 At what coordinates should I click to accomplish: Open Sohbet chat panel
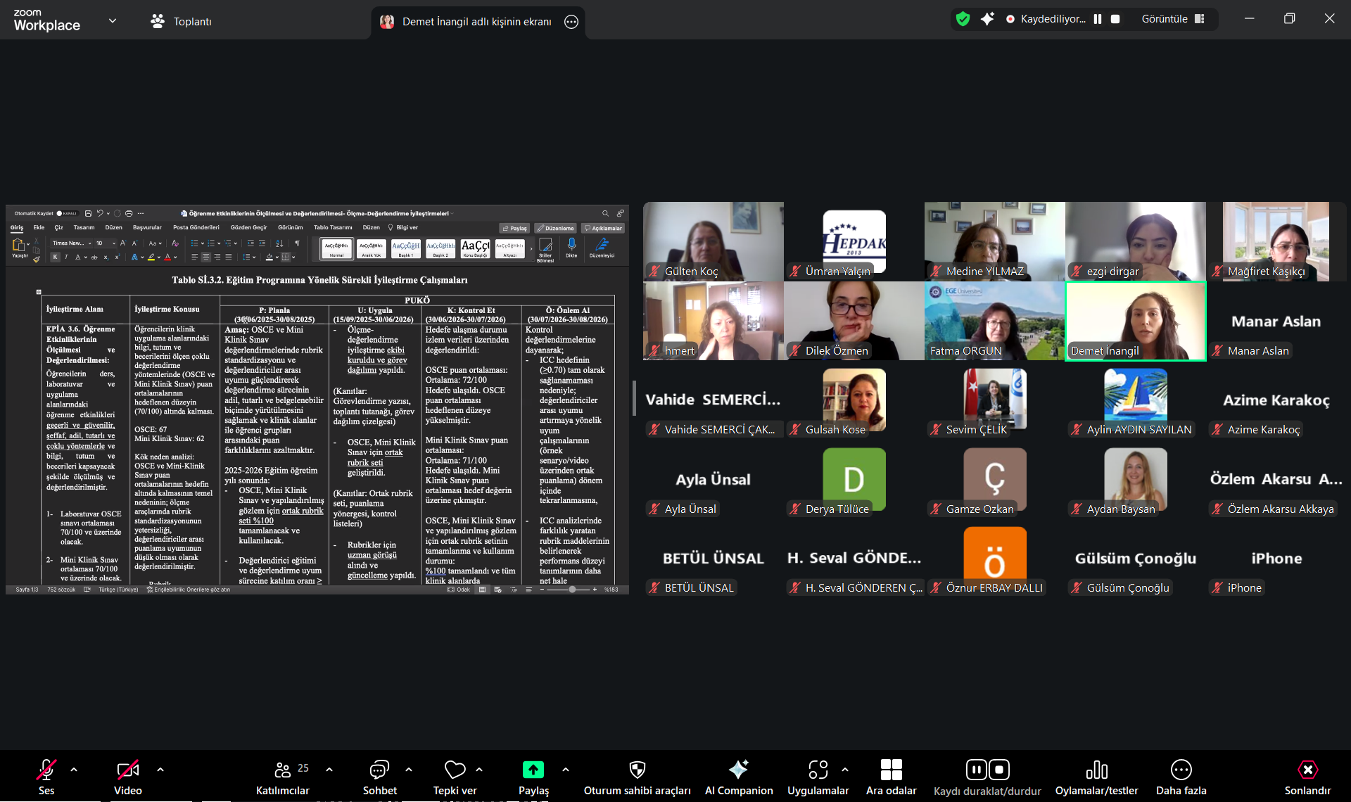tap(380, 777)
